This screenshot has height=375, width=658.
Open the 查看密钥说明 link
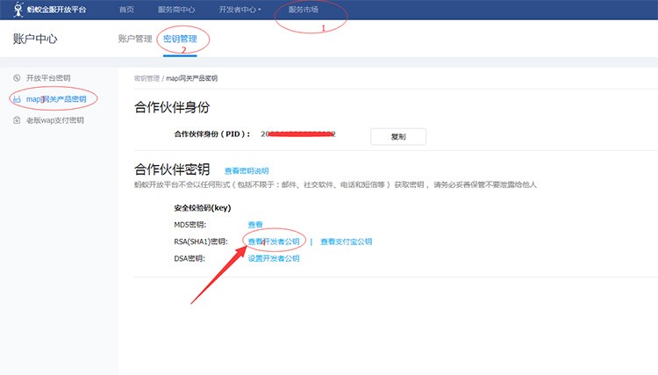tap(247, 170)
